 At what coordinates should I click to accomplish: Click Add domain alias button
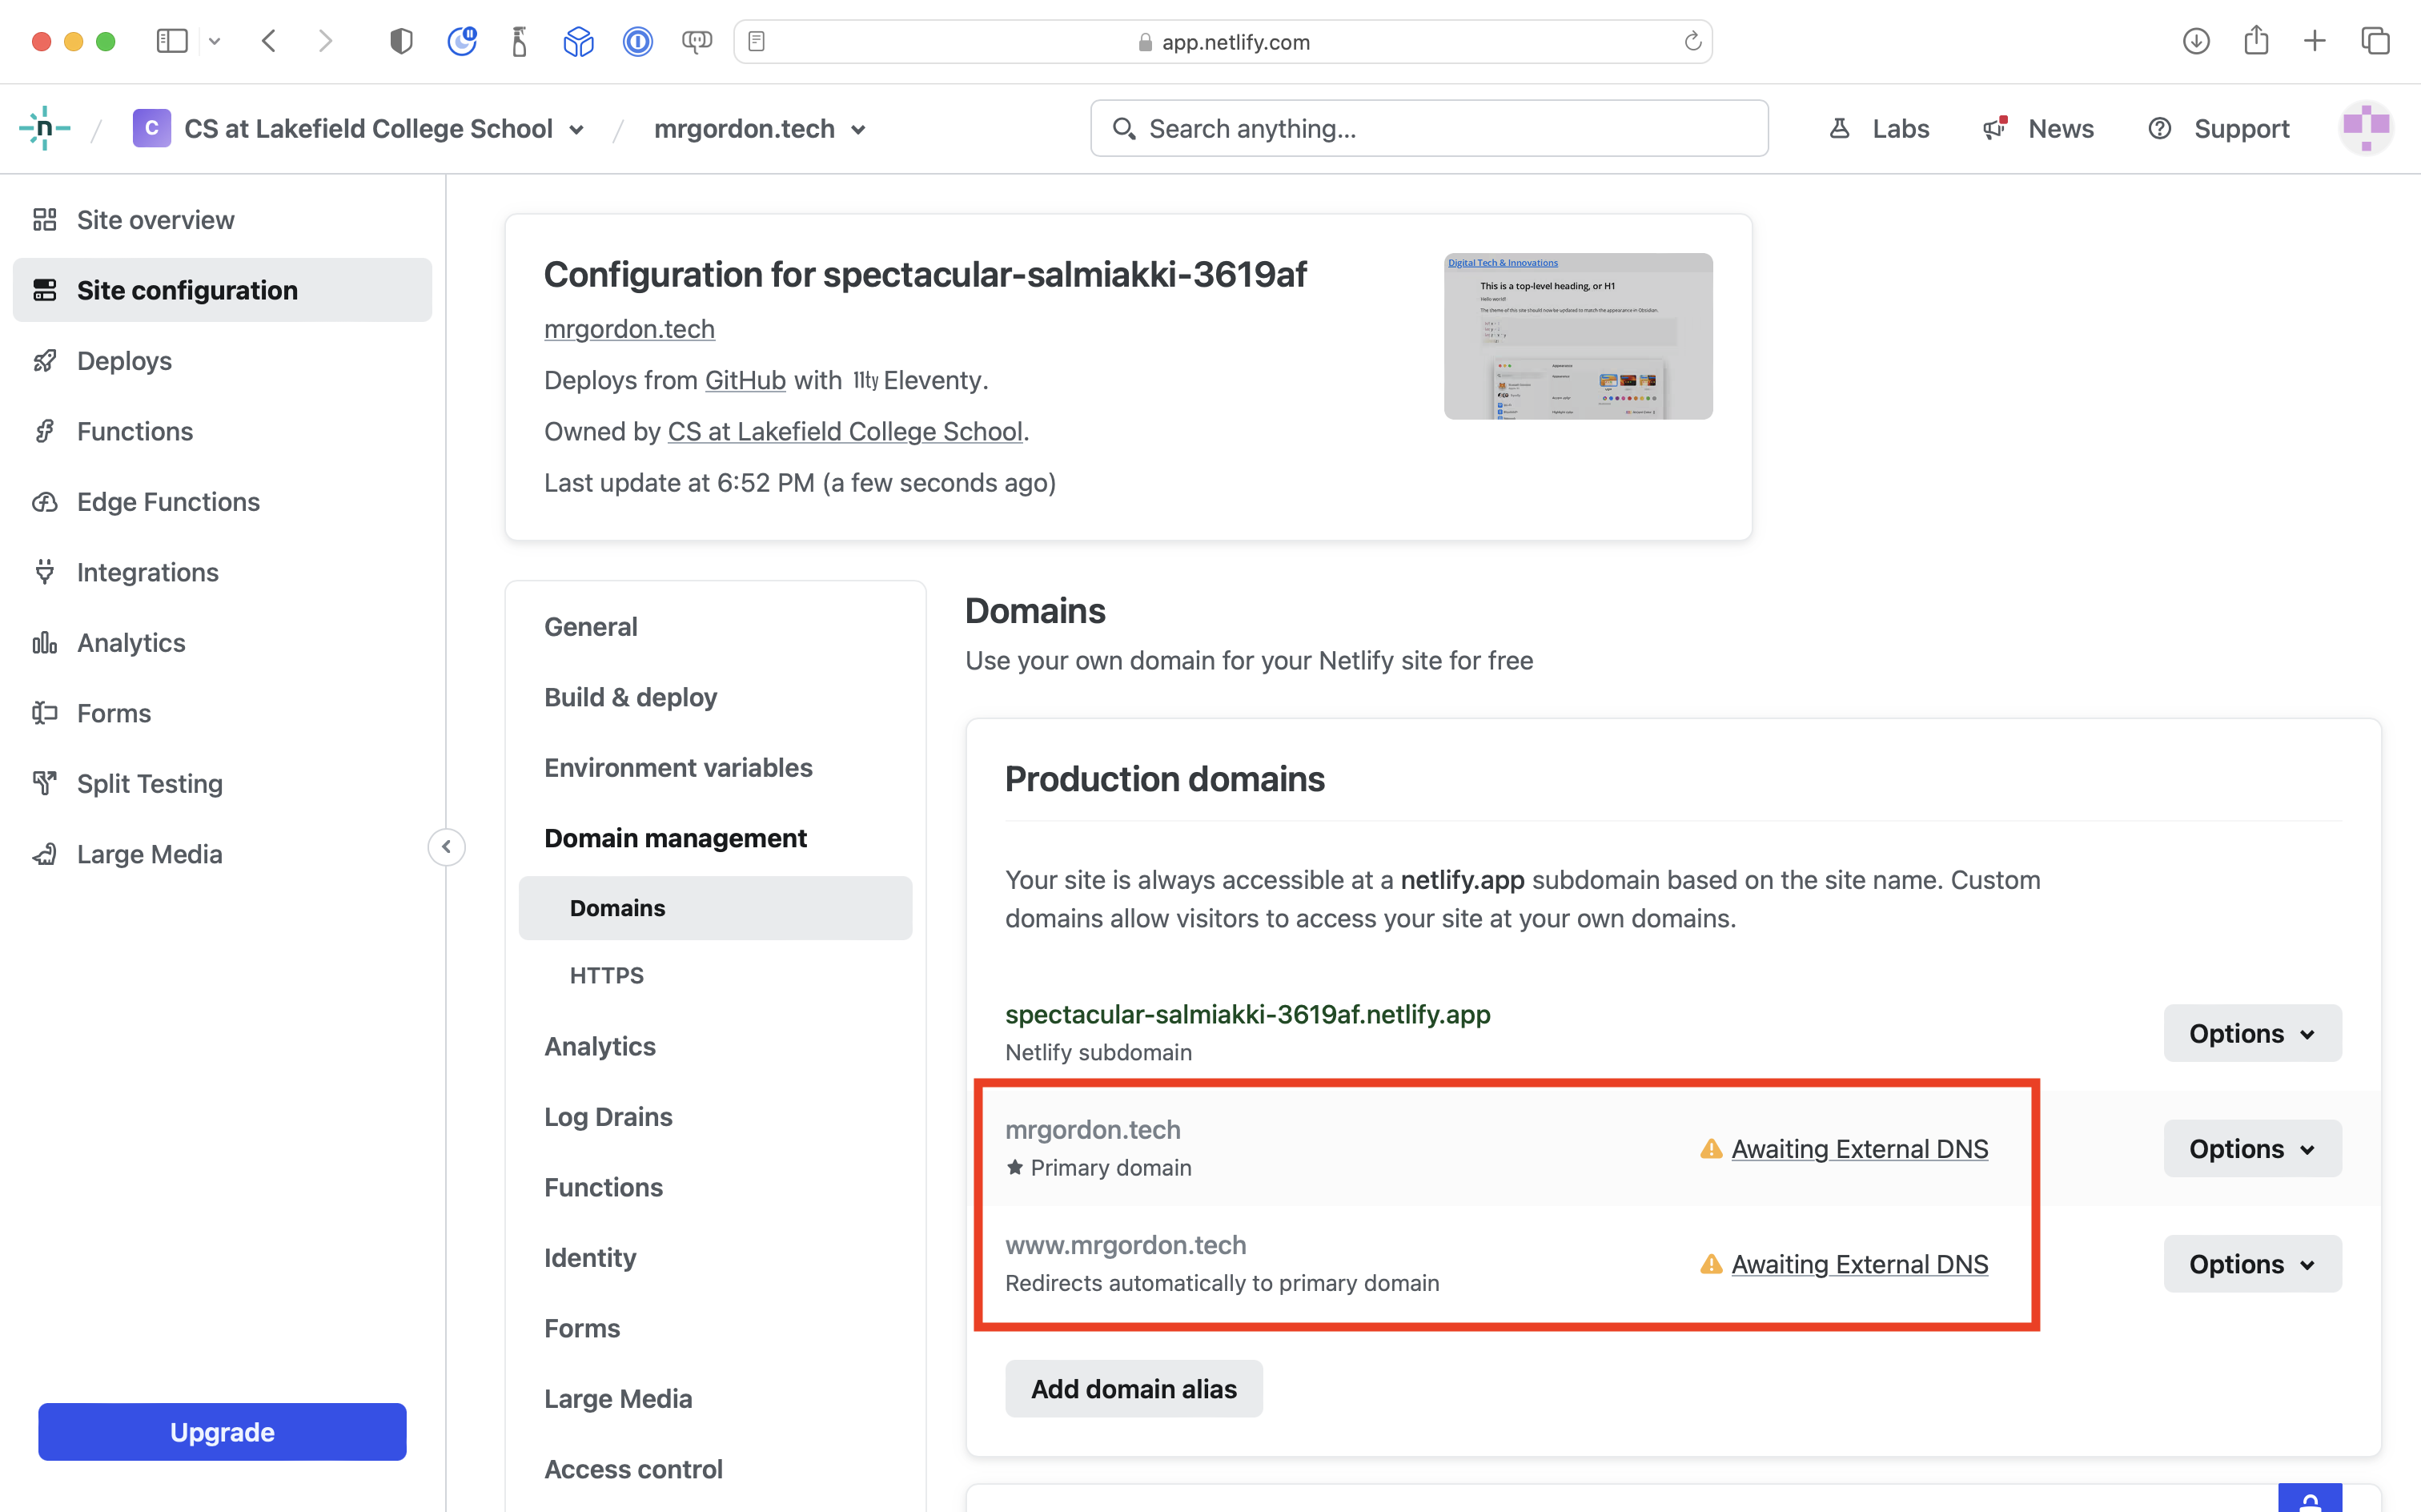click(1134, 1389)
